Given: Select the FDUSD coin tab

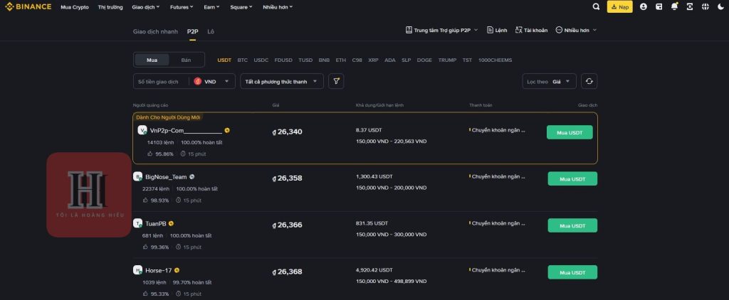Looking at the screenshot, I should click(x=283, y=60).
